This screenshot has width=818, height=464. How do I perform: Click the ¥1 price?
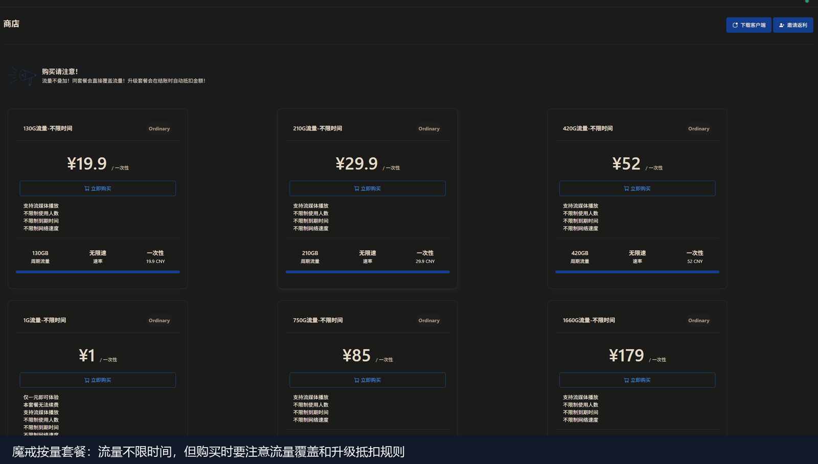(x=87, y=355)
